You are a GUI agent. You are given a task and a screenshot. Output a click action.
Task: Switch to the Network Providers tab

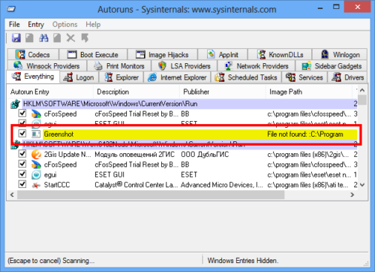(x=256, y=66)
